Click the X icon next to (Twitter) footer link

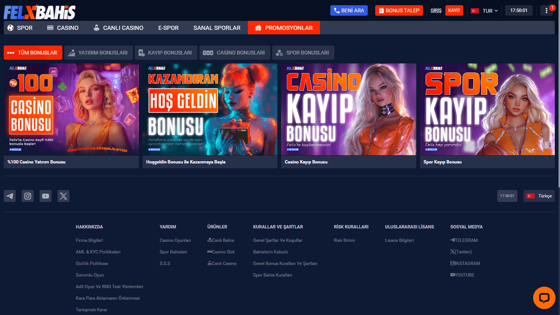452,252
